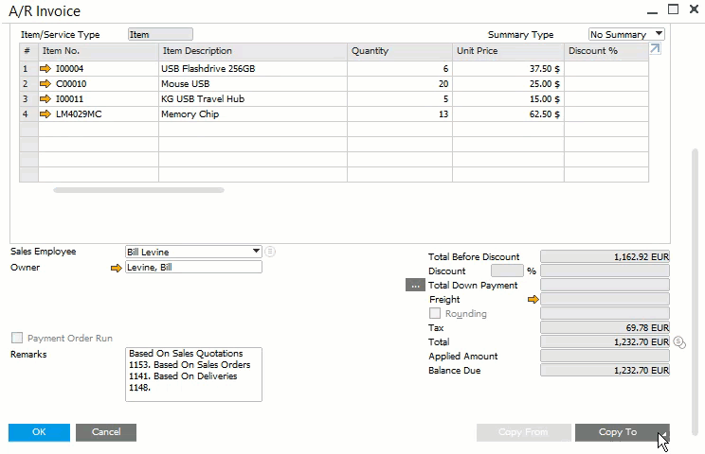The width and height of the screenshot is (705, 454).
Task: Open link arrow for item I00004
Action: coord(45,69)
